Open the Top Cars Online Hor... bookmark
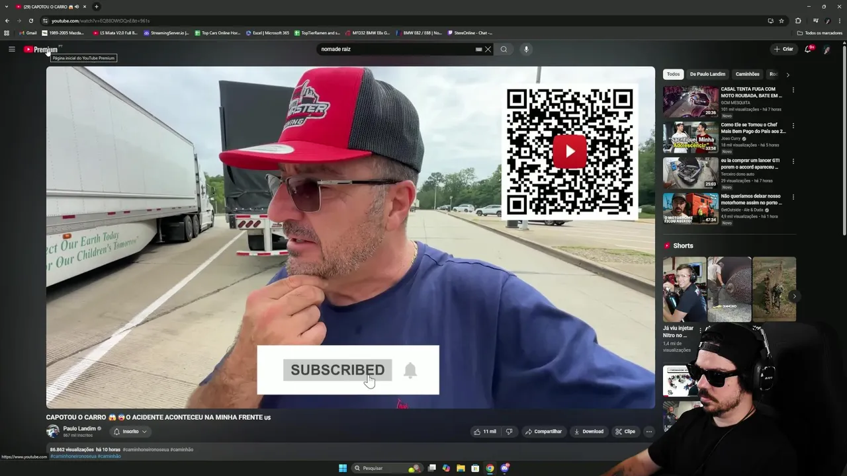847x476 pixels. pyautogui.click(x=218, y=32)
